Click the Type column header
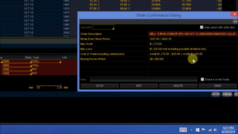This screenshot has height=134, width=238. (x=36, y=57)
